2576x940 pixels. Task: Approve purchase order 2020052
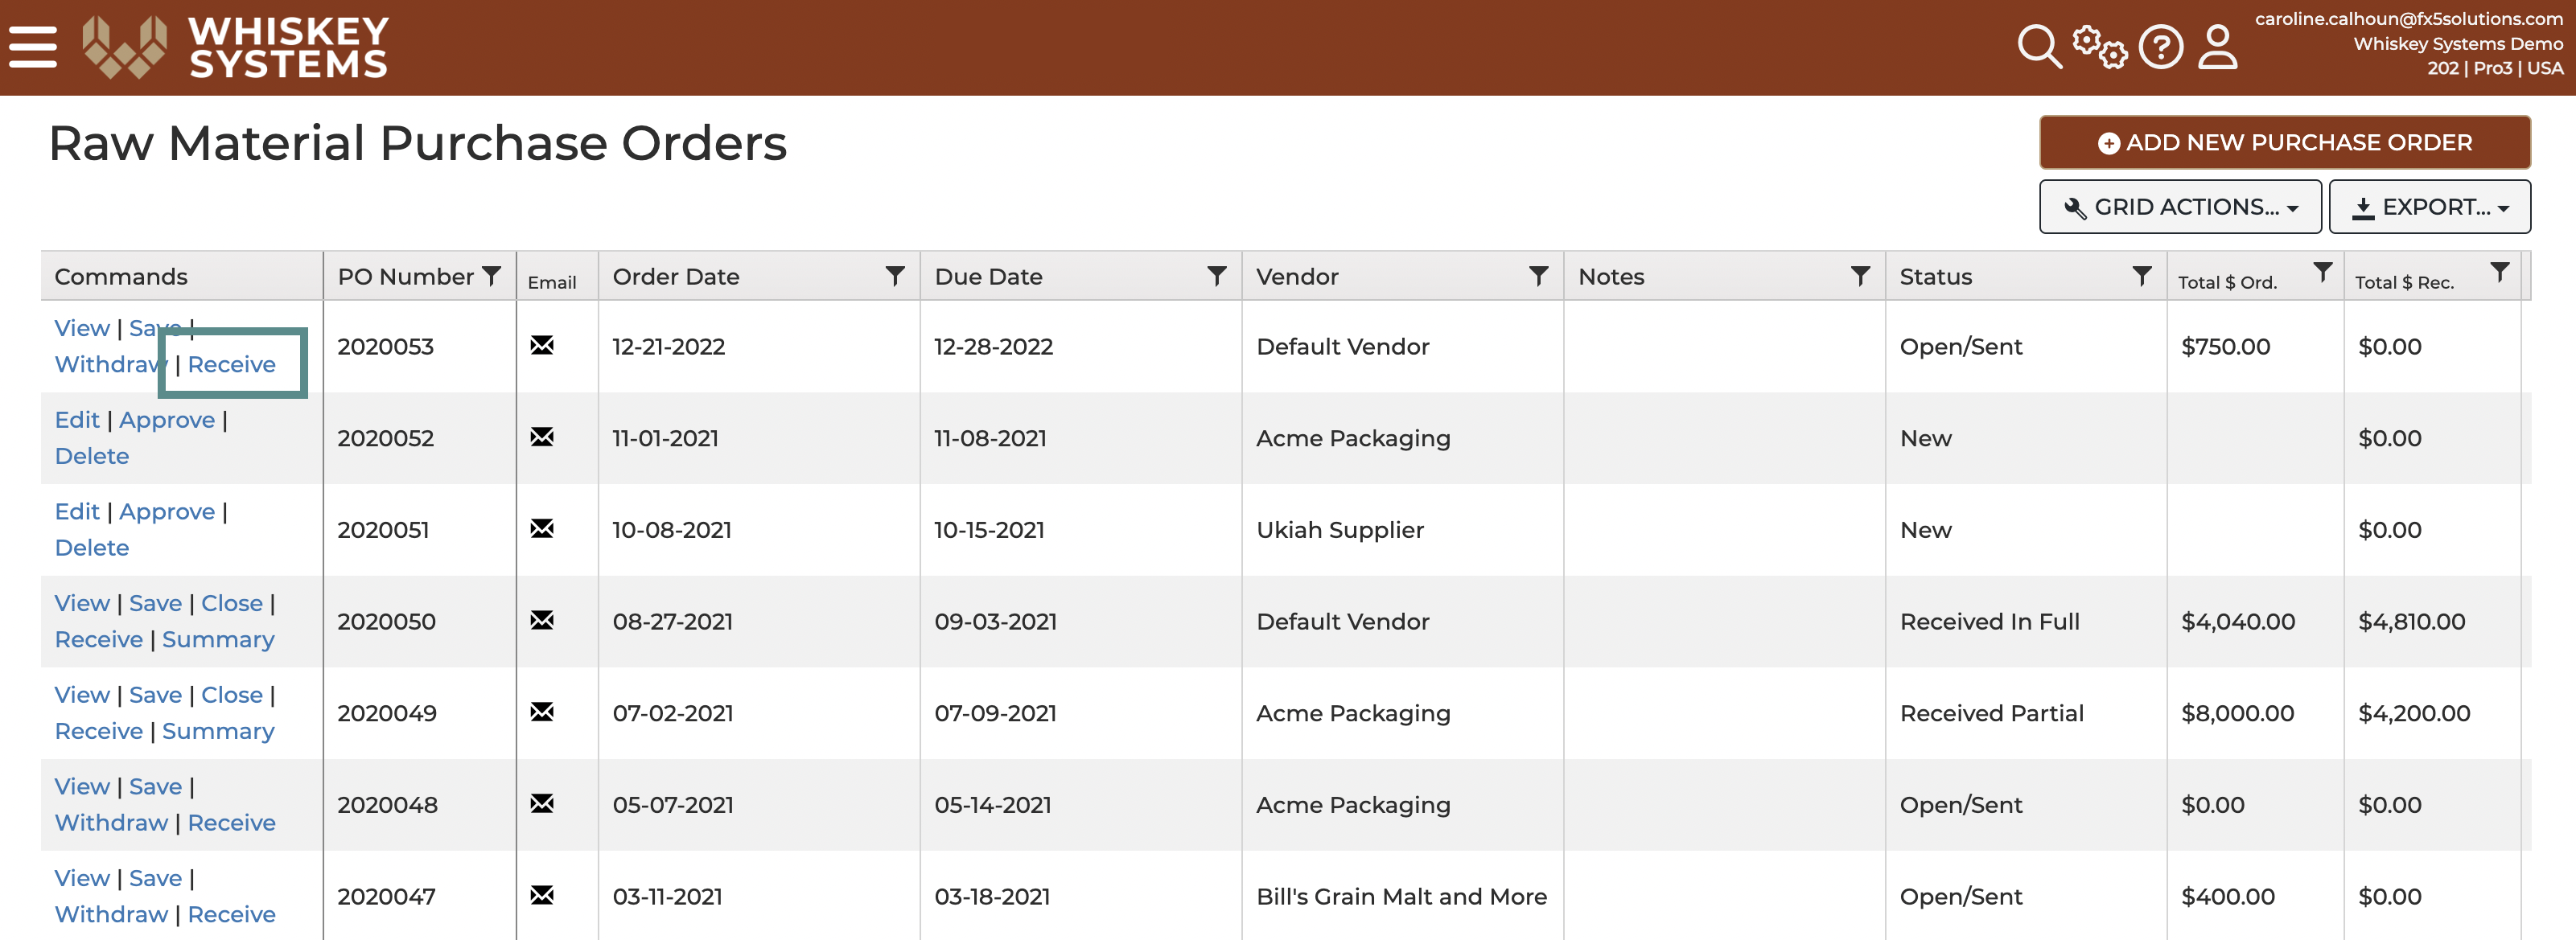167,420
